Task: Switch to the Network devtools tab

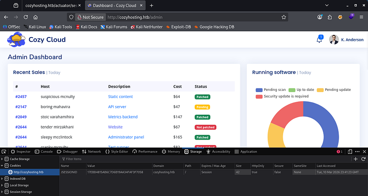Action: pos(92,151)
